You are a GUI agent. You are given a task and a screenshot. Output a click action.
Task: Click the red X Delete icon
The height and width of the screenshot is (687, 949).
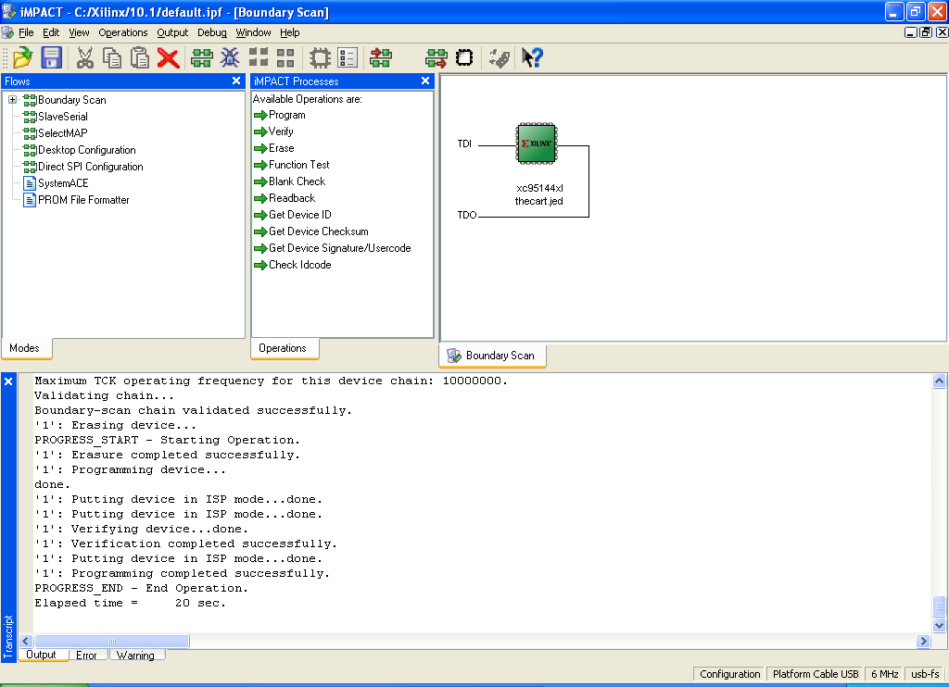pos(168,58)
